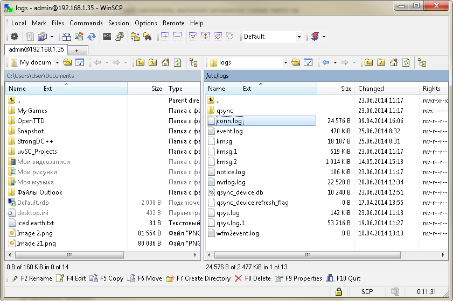Open the Files menu

(x=58, y=23)
